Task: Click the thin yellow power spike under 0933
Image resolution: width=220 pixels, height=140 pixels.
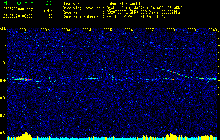Action: coord(72,136)
